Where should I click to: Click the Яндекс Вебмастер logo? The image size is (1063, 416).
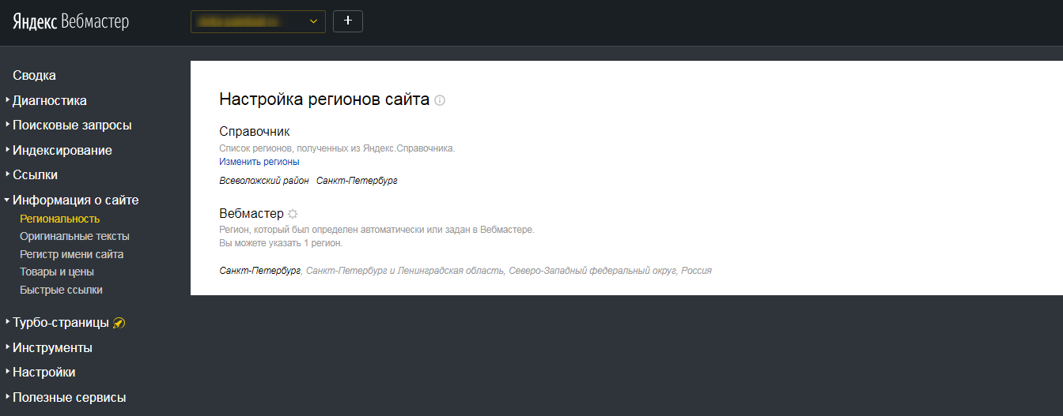[70, 21]
